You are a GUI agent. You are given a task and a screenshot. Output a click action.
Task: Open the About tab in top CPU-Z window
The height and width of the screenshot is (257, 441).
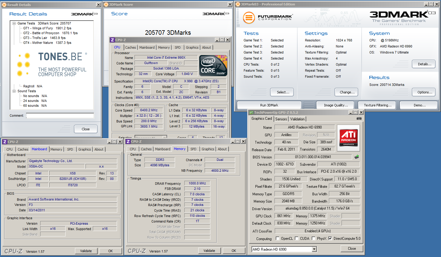[x=206, y=47]
